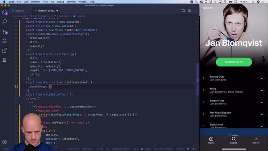
Task: Open the Code application menu
Action: click(11, 2)
